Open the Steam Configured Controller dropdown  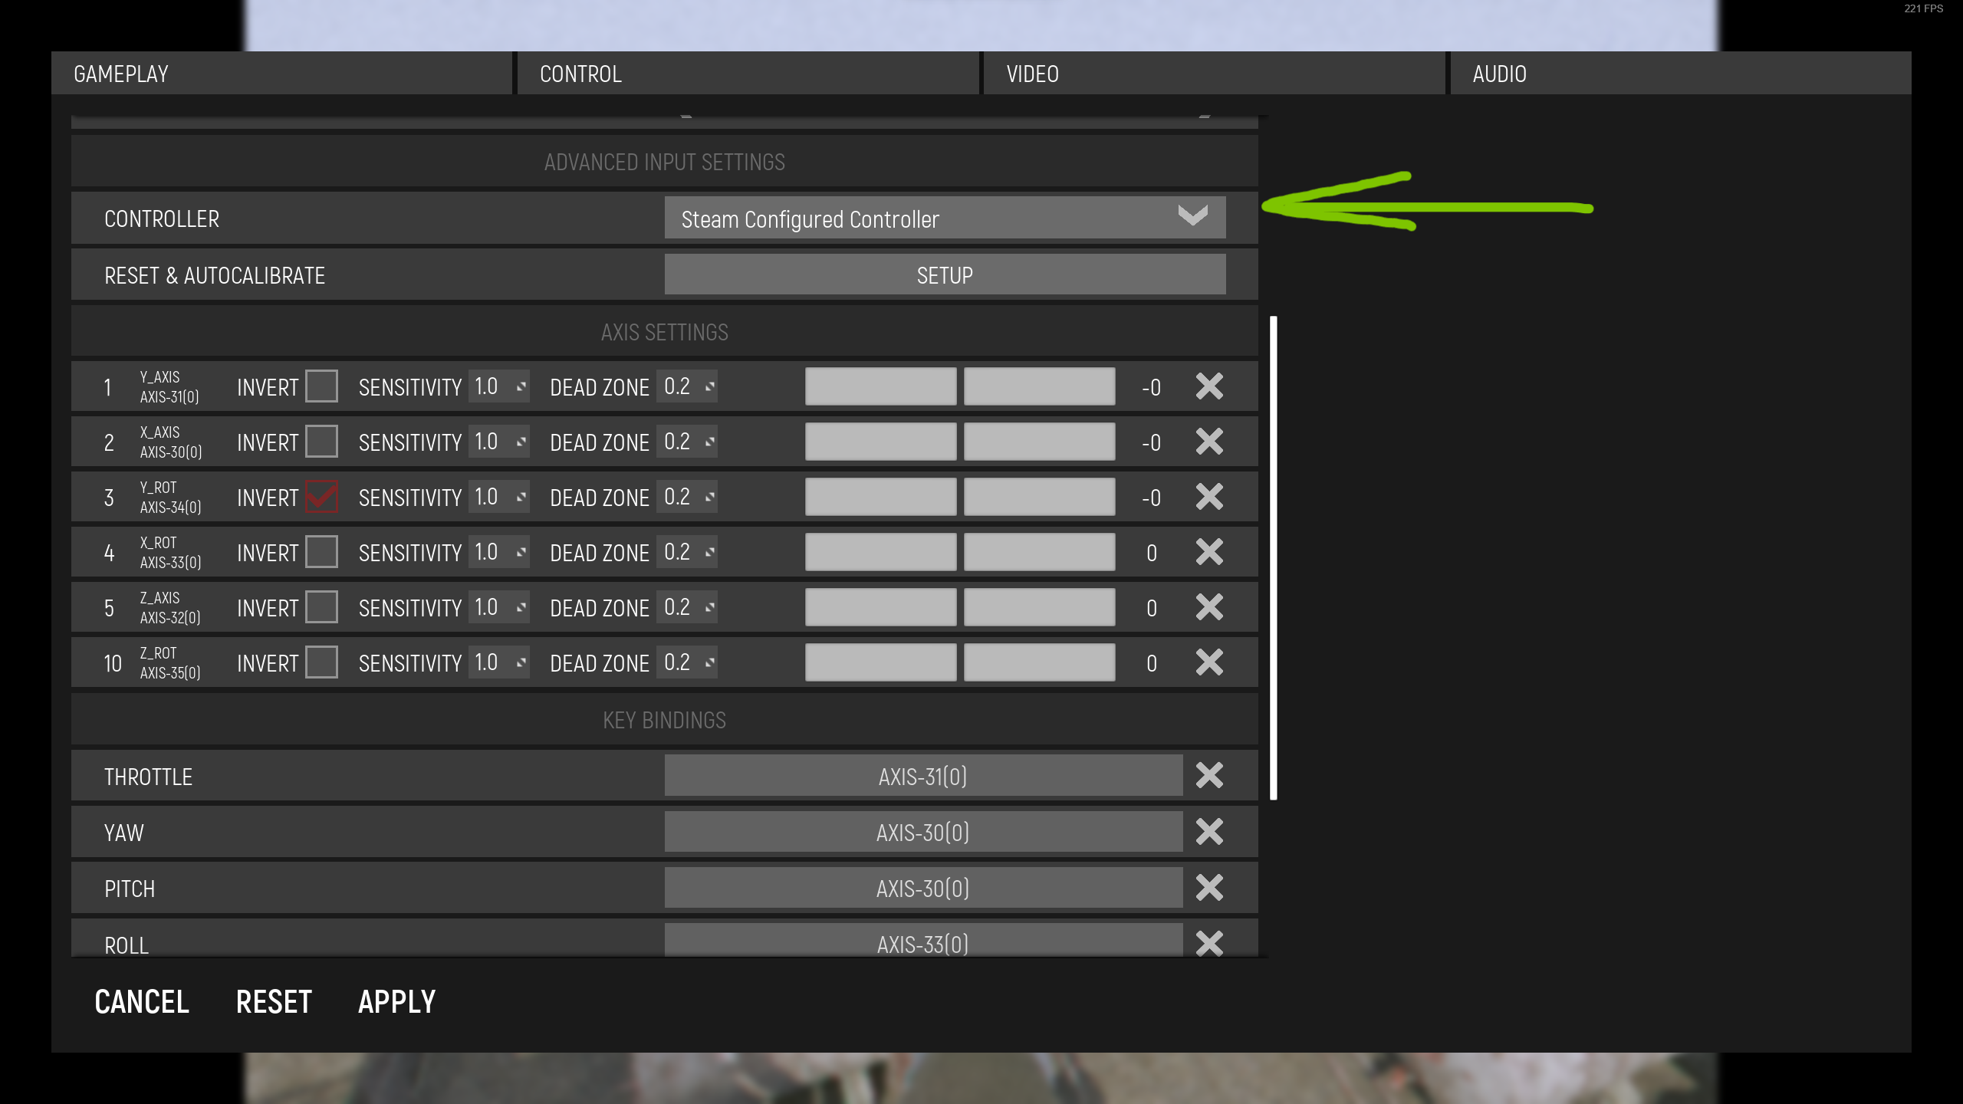945,219
